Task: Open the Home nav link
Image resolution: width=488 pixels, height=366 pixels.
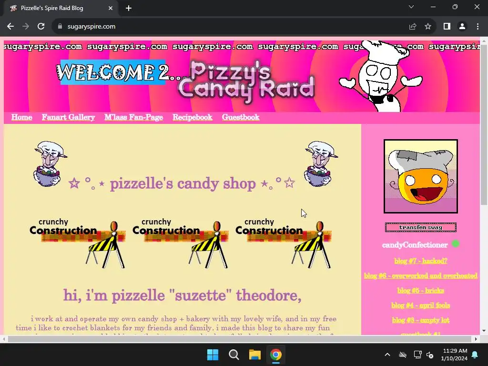Action: 22,117
